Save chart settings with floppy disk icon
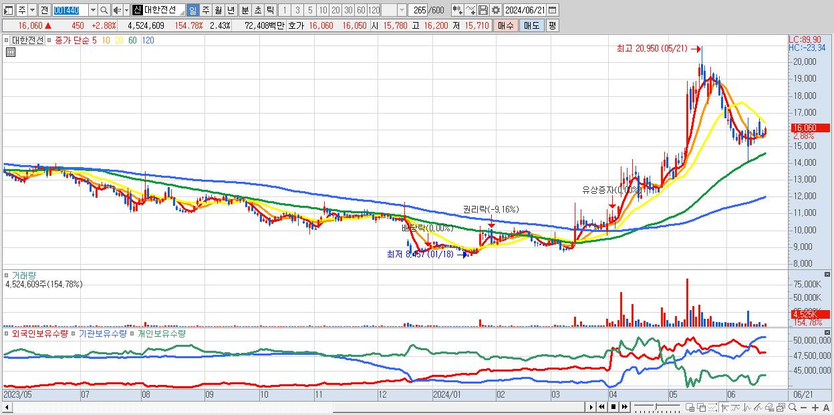The image size is (834, 415). click(x=483, y=10)
